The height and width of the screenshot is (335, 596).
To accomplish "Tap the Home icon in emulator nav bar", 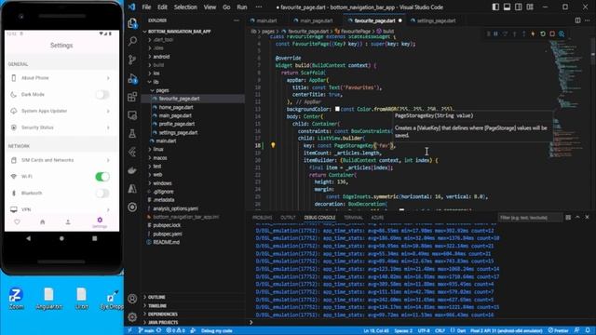I will (43, 222).
